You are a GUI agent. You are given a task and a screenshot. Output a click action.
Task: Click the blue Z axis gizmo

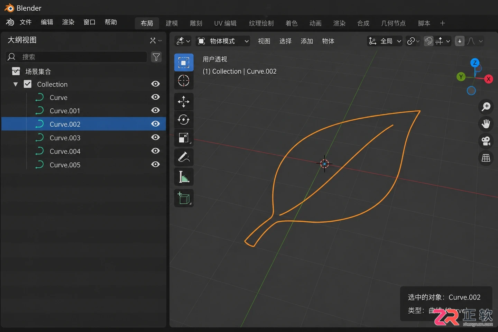point(475,63)
